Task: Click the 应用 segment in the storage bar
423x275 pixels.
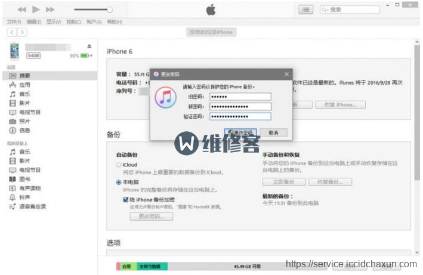Action: click(x=128, y=267)
